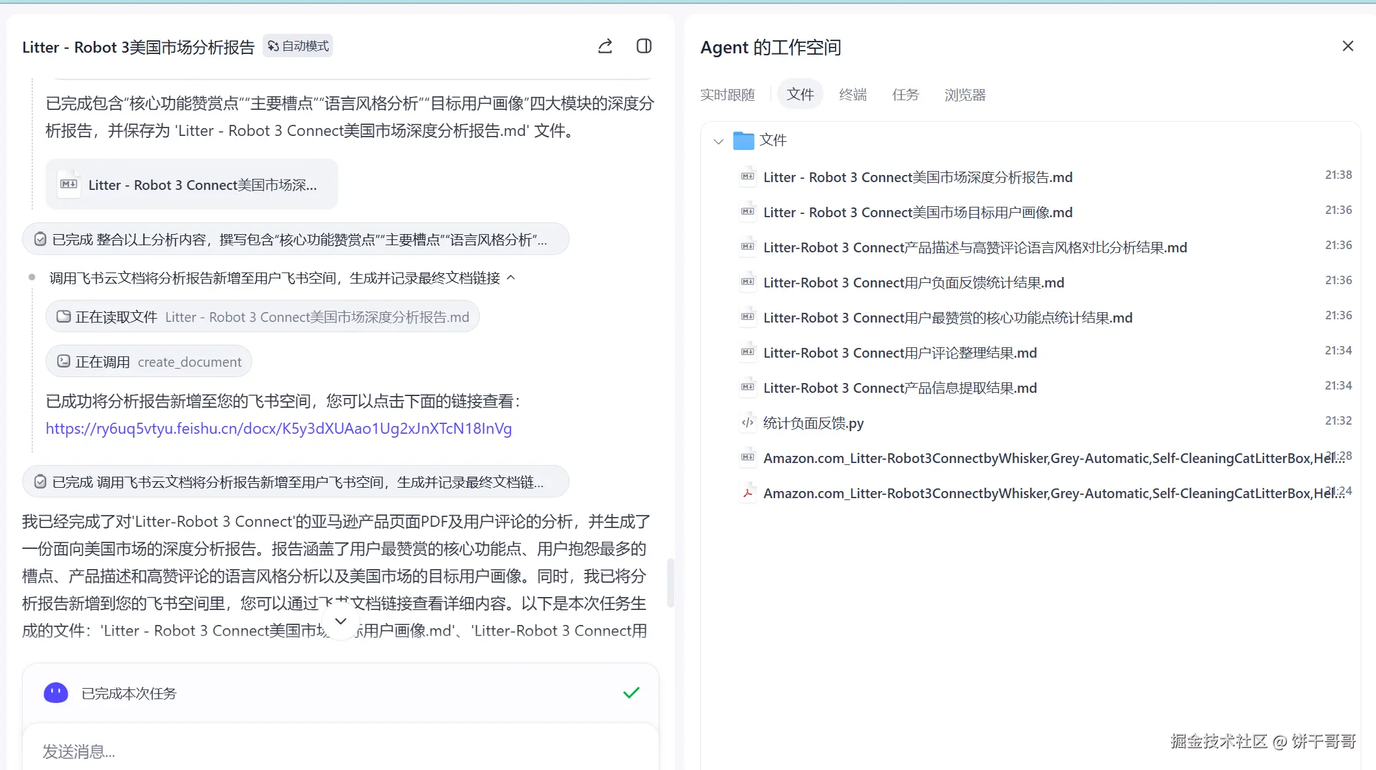Switch to the 浏览器 tab
The height and width of the screenshot is (770, 1376).
click(x=965, y=95)
